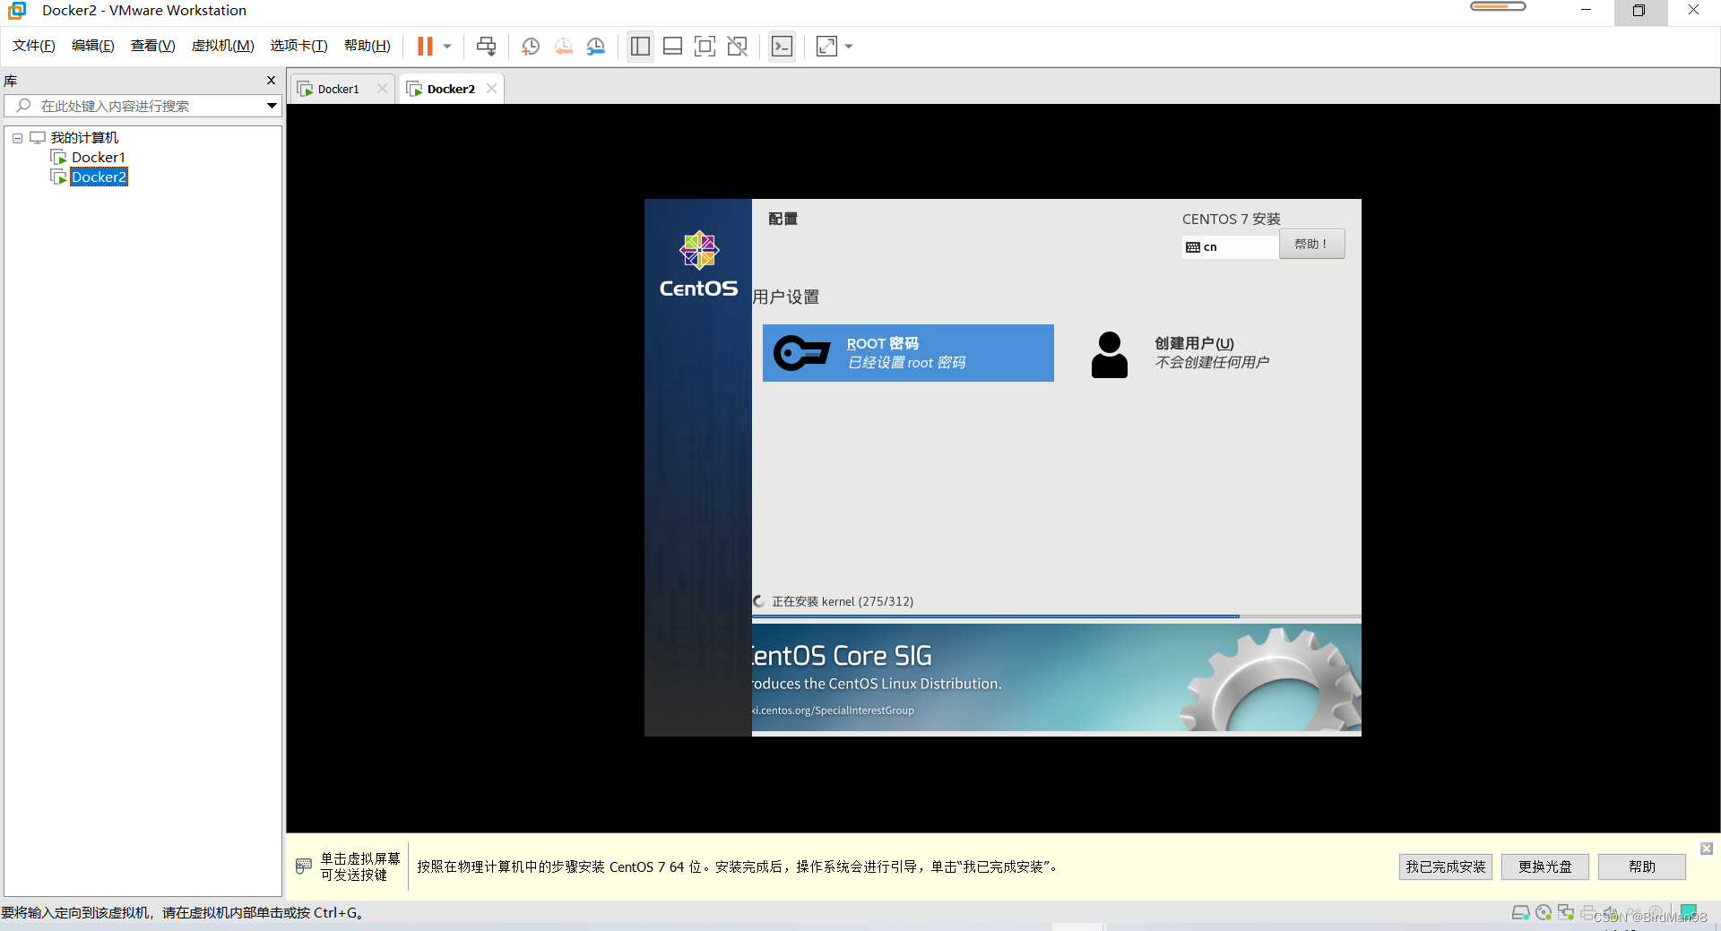Click the hard disk status icon
This screenshot has height=931, width=1721.
(x=1520, y=913)
